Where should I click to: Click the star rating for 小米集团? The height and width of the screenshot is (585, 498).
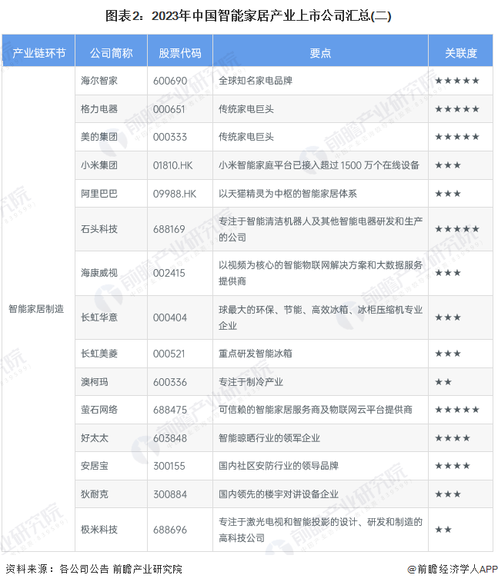pos(448,165)
